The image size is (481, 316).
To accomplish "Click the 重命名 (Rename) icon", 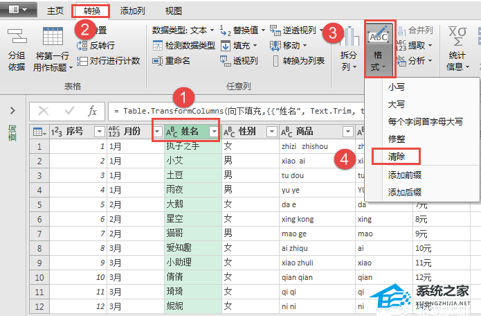I will (158, 60).
